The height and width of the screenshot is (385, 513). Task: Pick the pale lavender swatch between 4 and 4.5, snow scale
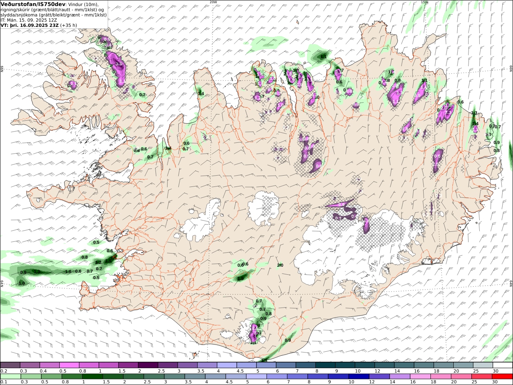click(x=226, y=365)
